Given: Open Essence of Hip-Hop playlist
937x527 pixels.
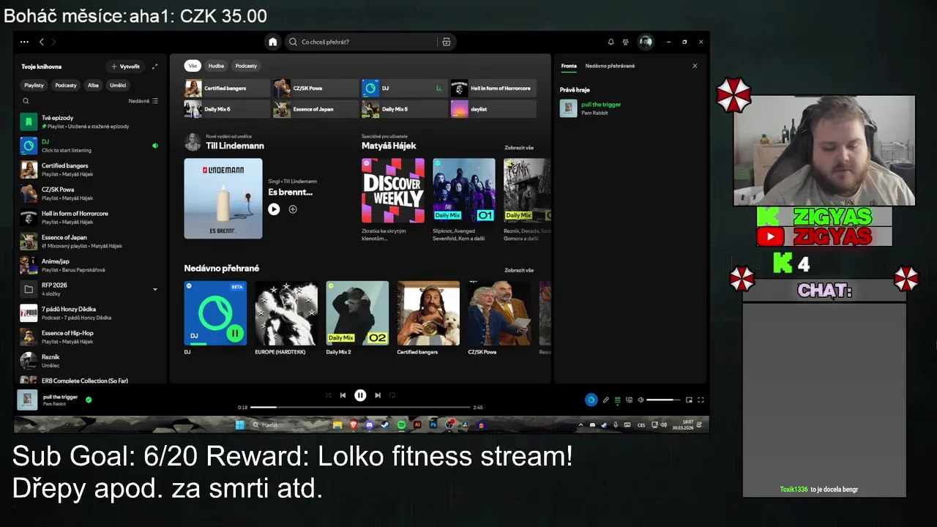Looking at the screenshot, I should pyautogui.click(x=89, y=337).
